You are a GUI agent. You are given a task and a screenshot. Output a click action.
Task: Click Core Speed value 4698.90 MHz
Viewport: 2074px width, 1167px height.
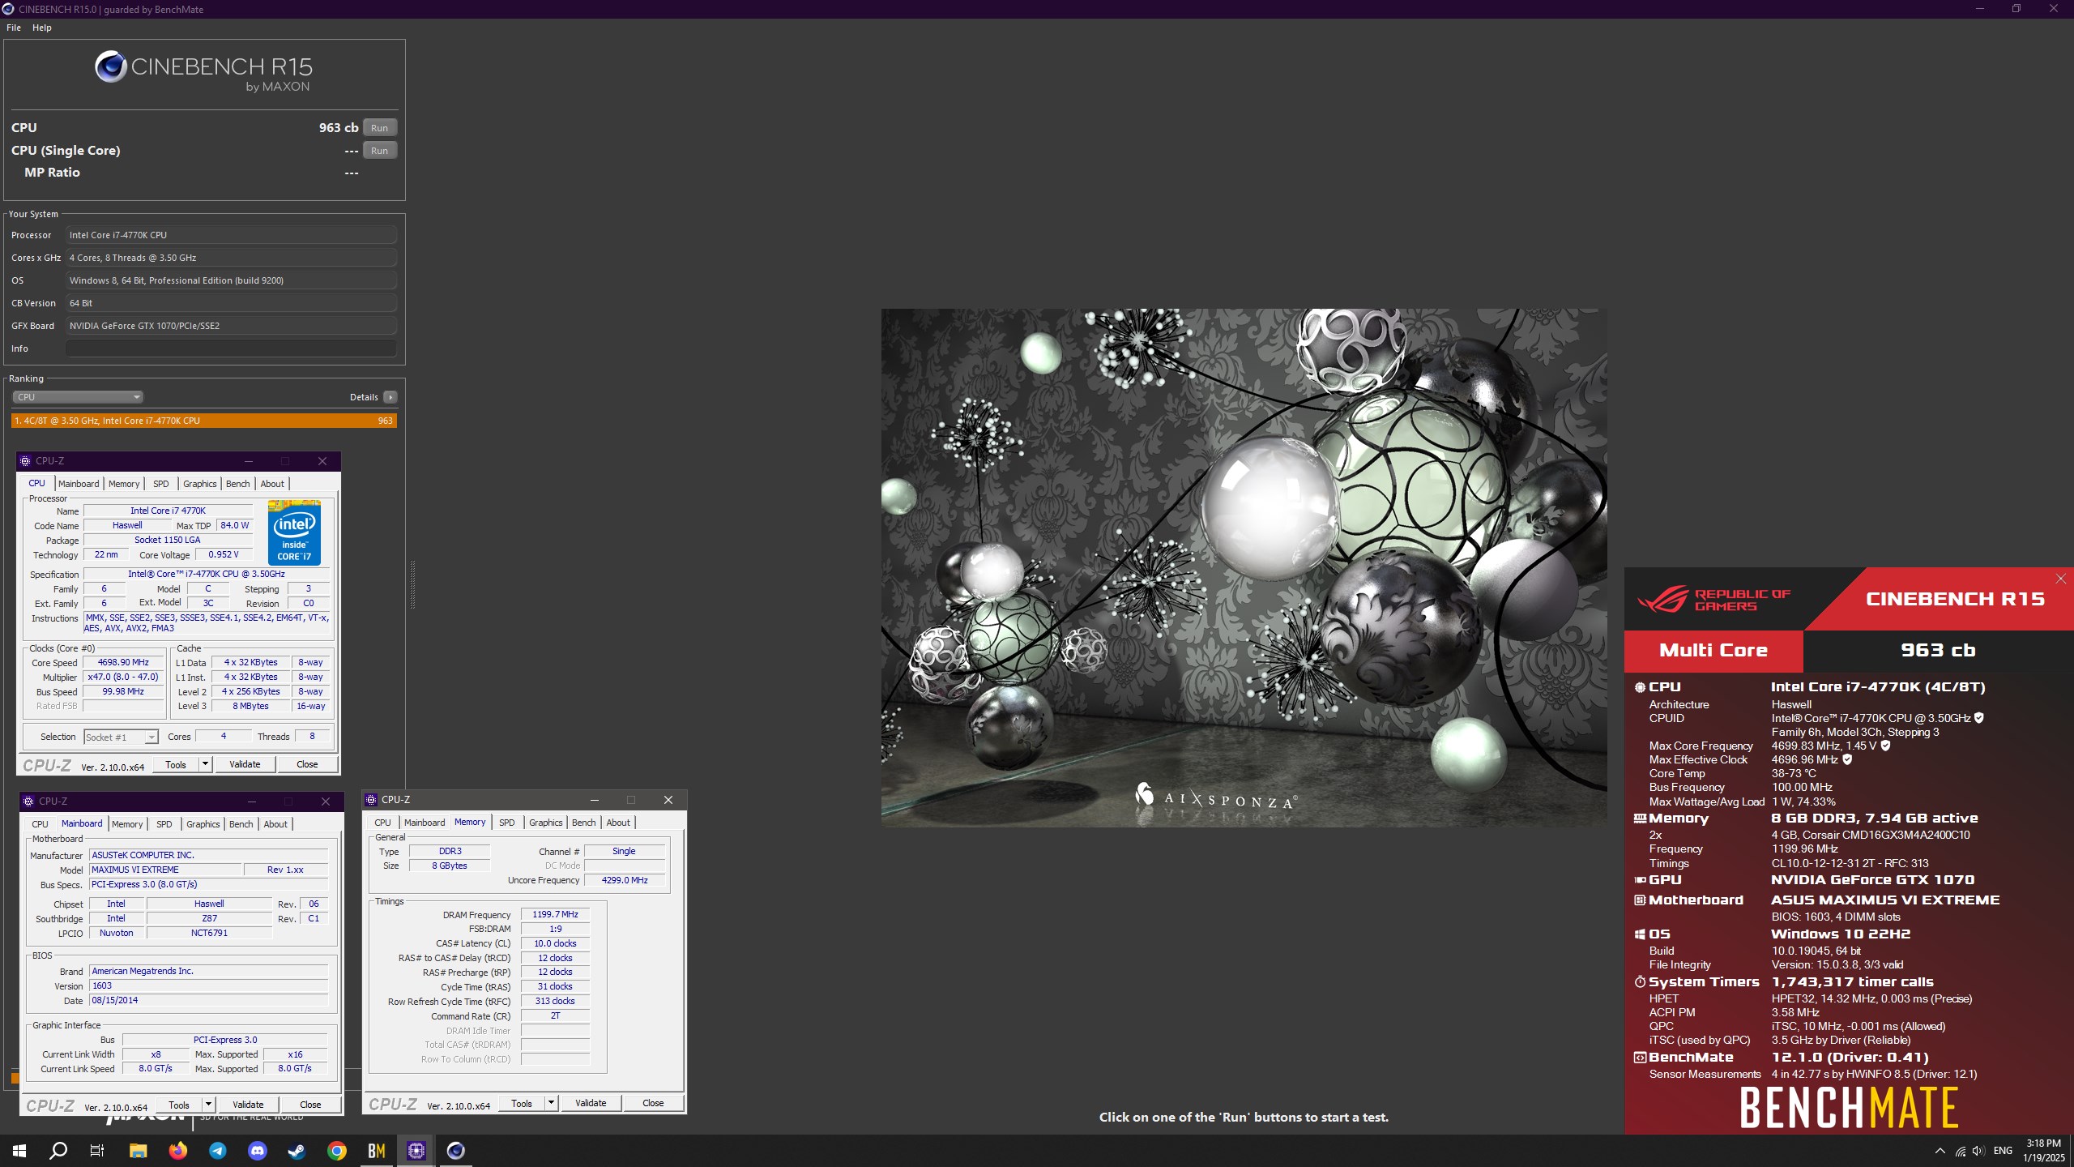pos(123,662)
